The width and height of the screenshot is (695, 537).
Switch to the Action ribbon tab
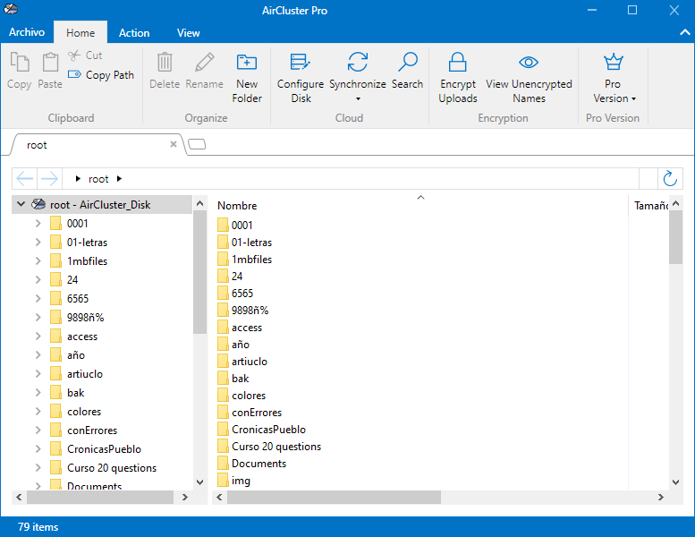(134, 33)
